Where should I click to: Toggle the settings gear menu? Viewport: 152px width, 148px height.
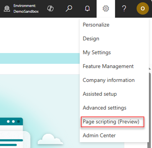[x=106, y=8]
